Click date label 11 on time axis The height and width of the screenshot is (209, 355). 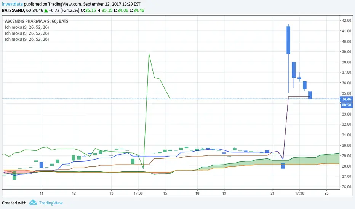pos(42,193)
